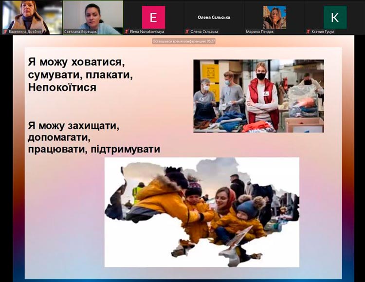Select Светлана Верещак's active speaker video
365x282 pixels.
[x=92, y=15]
